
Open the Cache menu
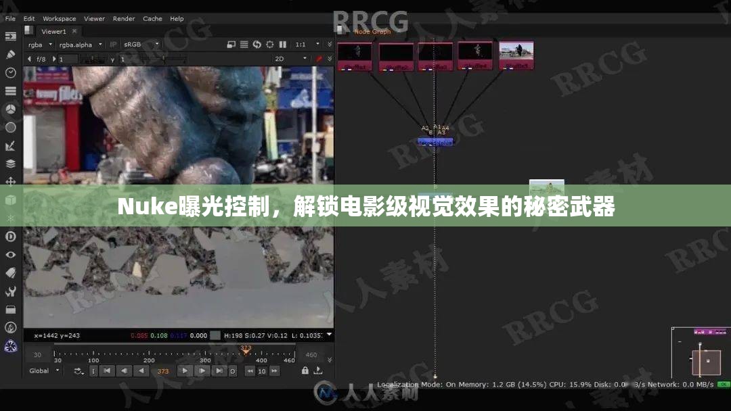152,19
